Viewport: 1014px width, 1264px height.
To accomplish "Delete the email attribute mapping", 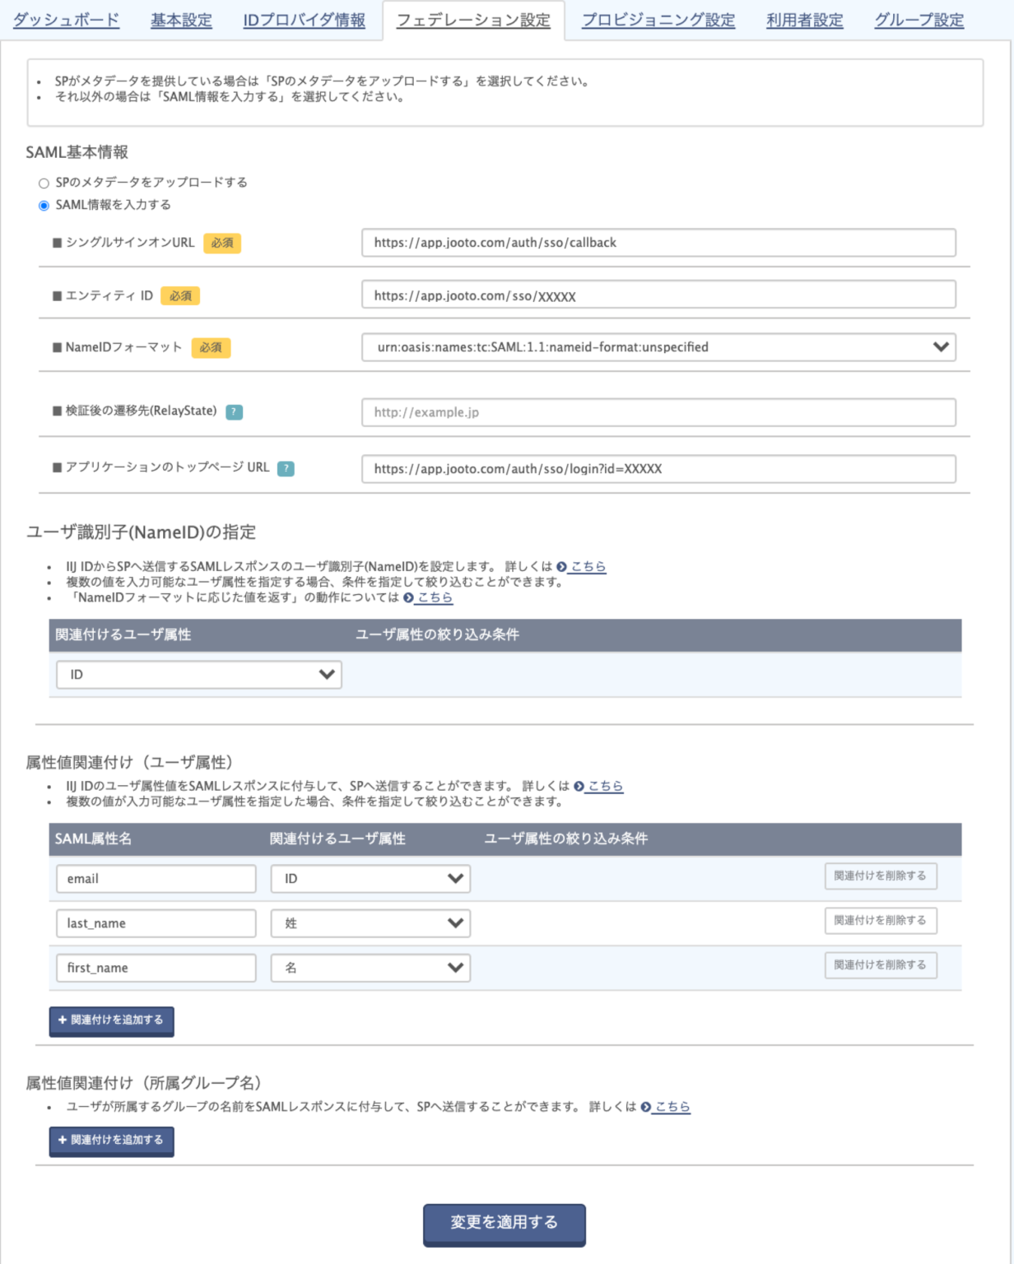I will tap(880, 876).
